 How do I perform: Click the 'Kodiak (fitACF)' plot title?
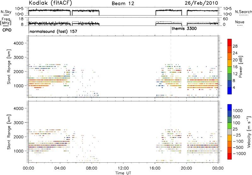(50, 3)
